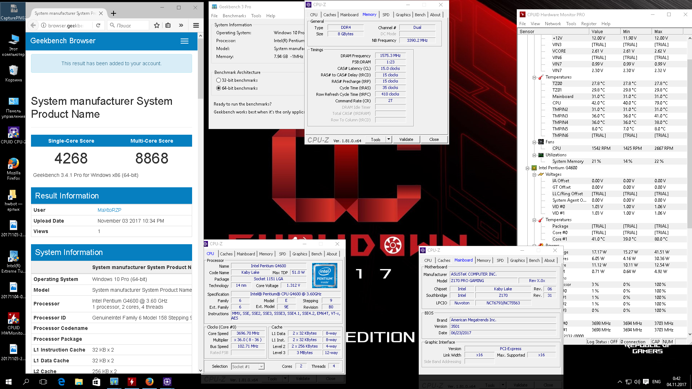This screenshot has width=692, height=389.
Task: Switch to Caches tab in CPU-Z CPU window
Action: pyautogui.click(x=226, y=254)
